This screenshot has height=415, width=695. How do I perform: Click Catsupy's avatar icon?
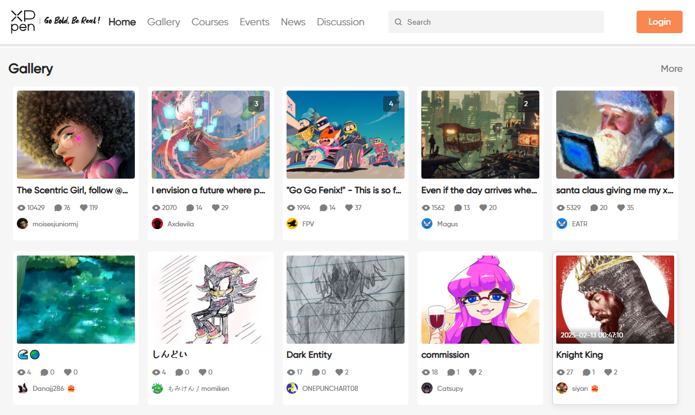tap(427, 388)
